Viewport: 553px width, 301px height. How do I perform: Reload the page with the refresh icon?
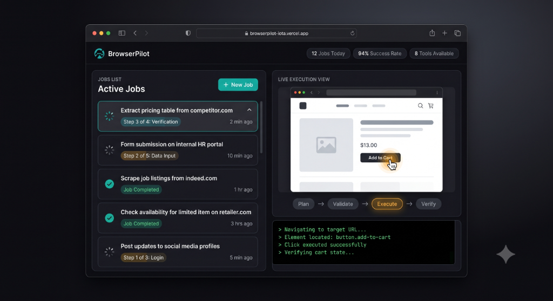pyautogui.click(x=352, y=33)
